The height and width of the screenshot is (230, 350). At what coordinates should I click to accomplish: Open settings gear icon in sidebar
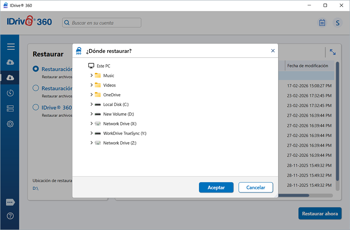10,124
